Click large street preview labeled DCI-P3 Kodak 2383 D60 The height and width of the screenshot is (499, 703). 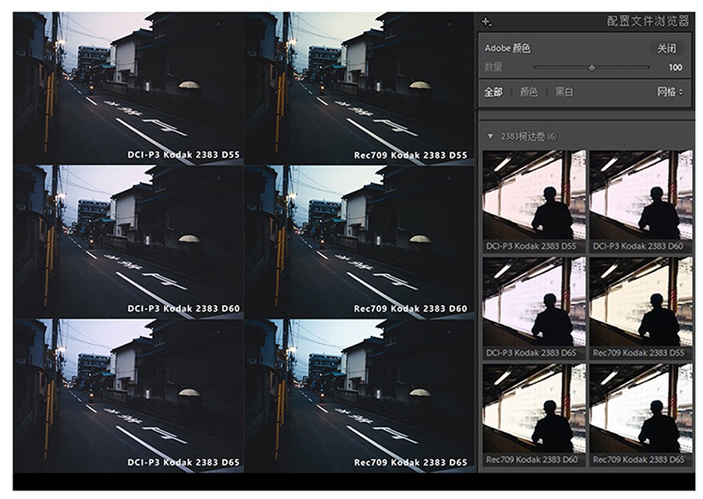coord(129,239)
